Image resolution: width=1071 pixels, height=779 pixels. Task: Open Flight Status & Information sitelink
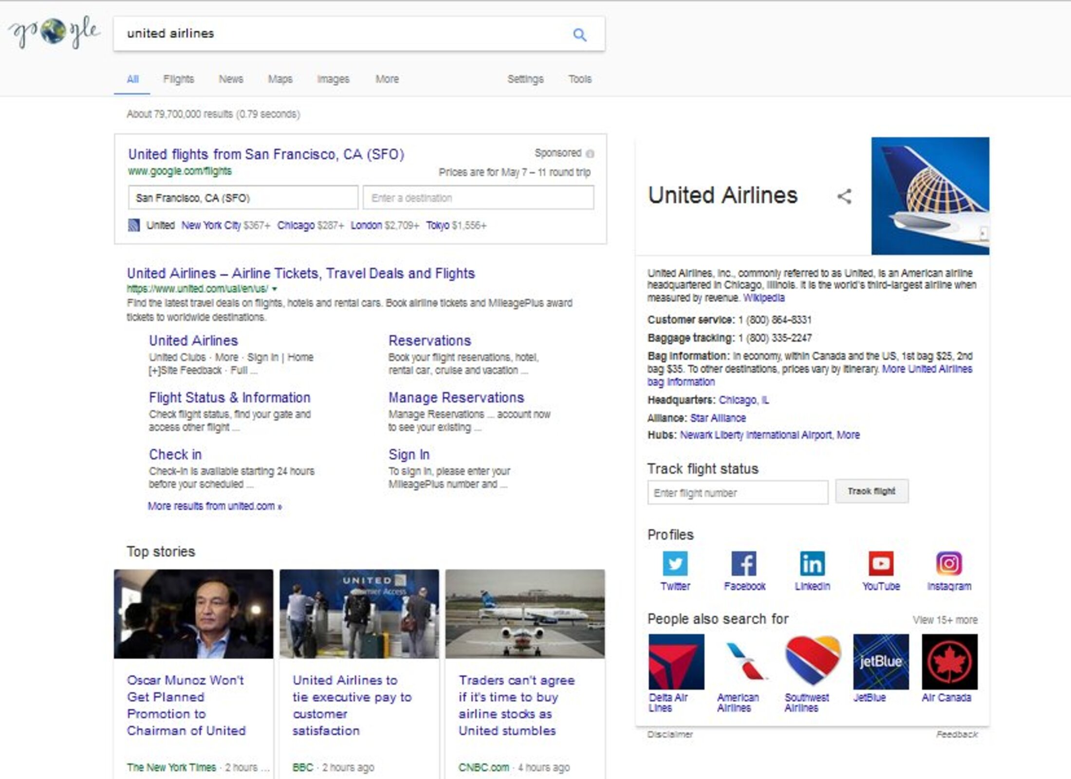(x=229, y=397)
